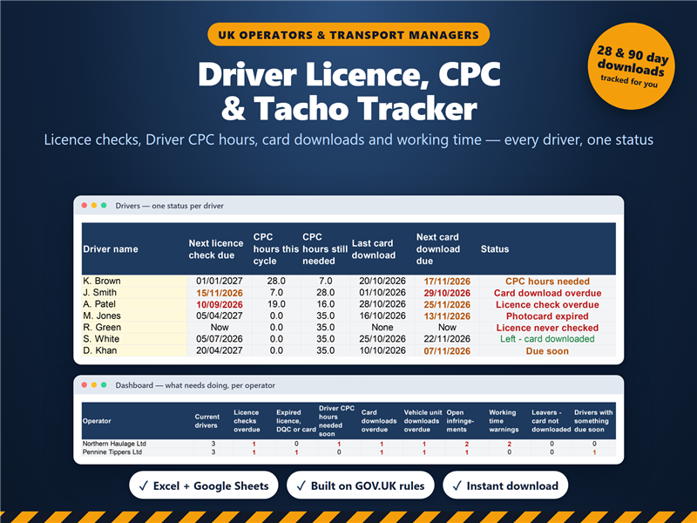The height and width of the screenshot is (523, 697).
Task: Click the 'Licence never checked' status
Action: click(548, 328)
